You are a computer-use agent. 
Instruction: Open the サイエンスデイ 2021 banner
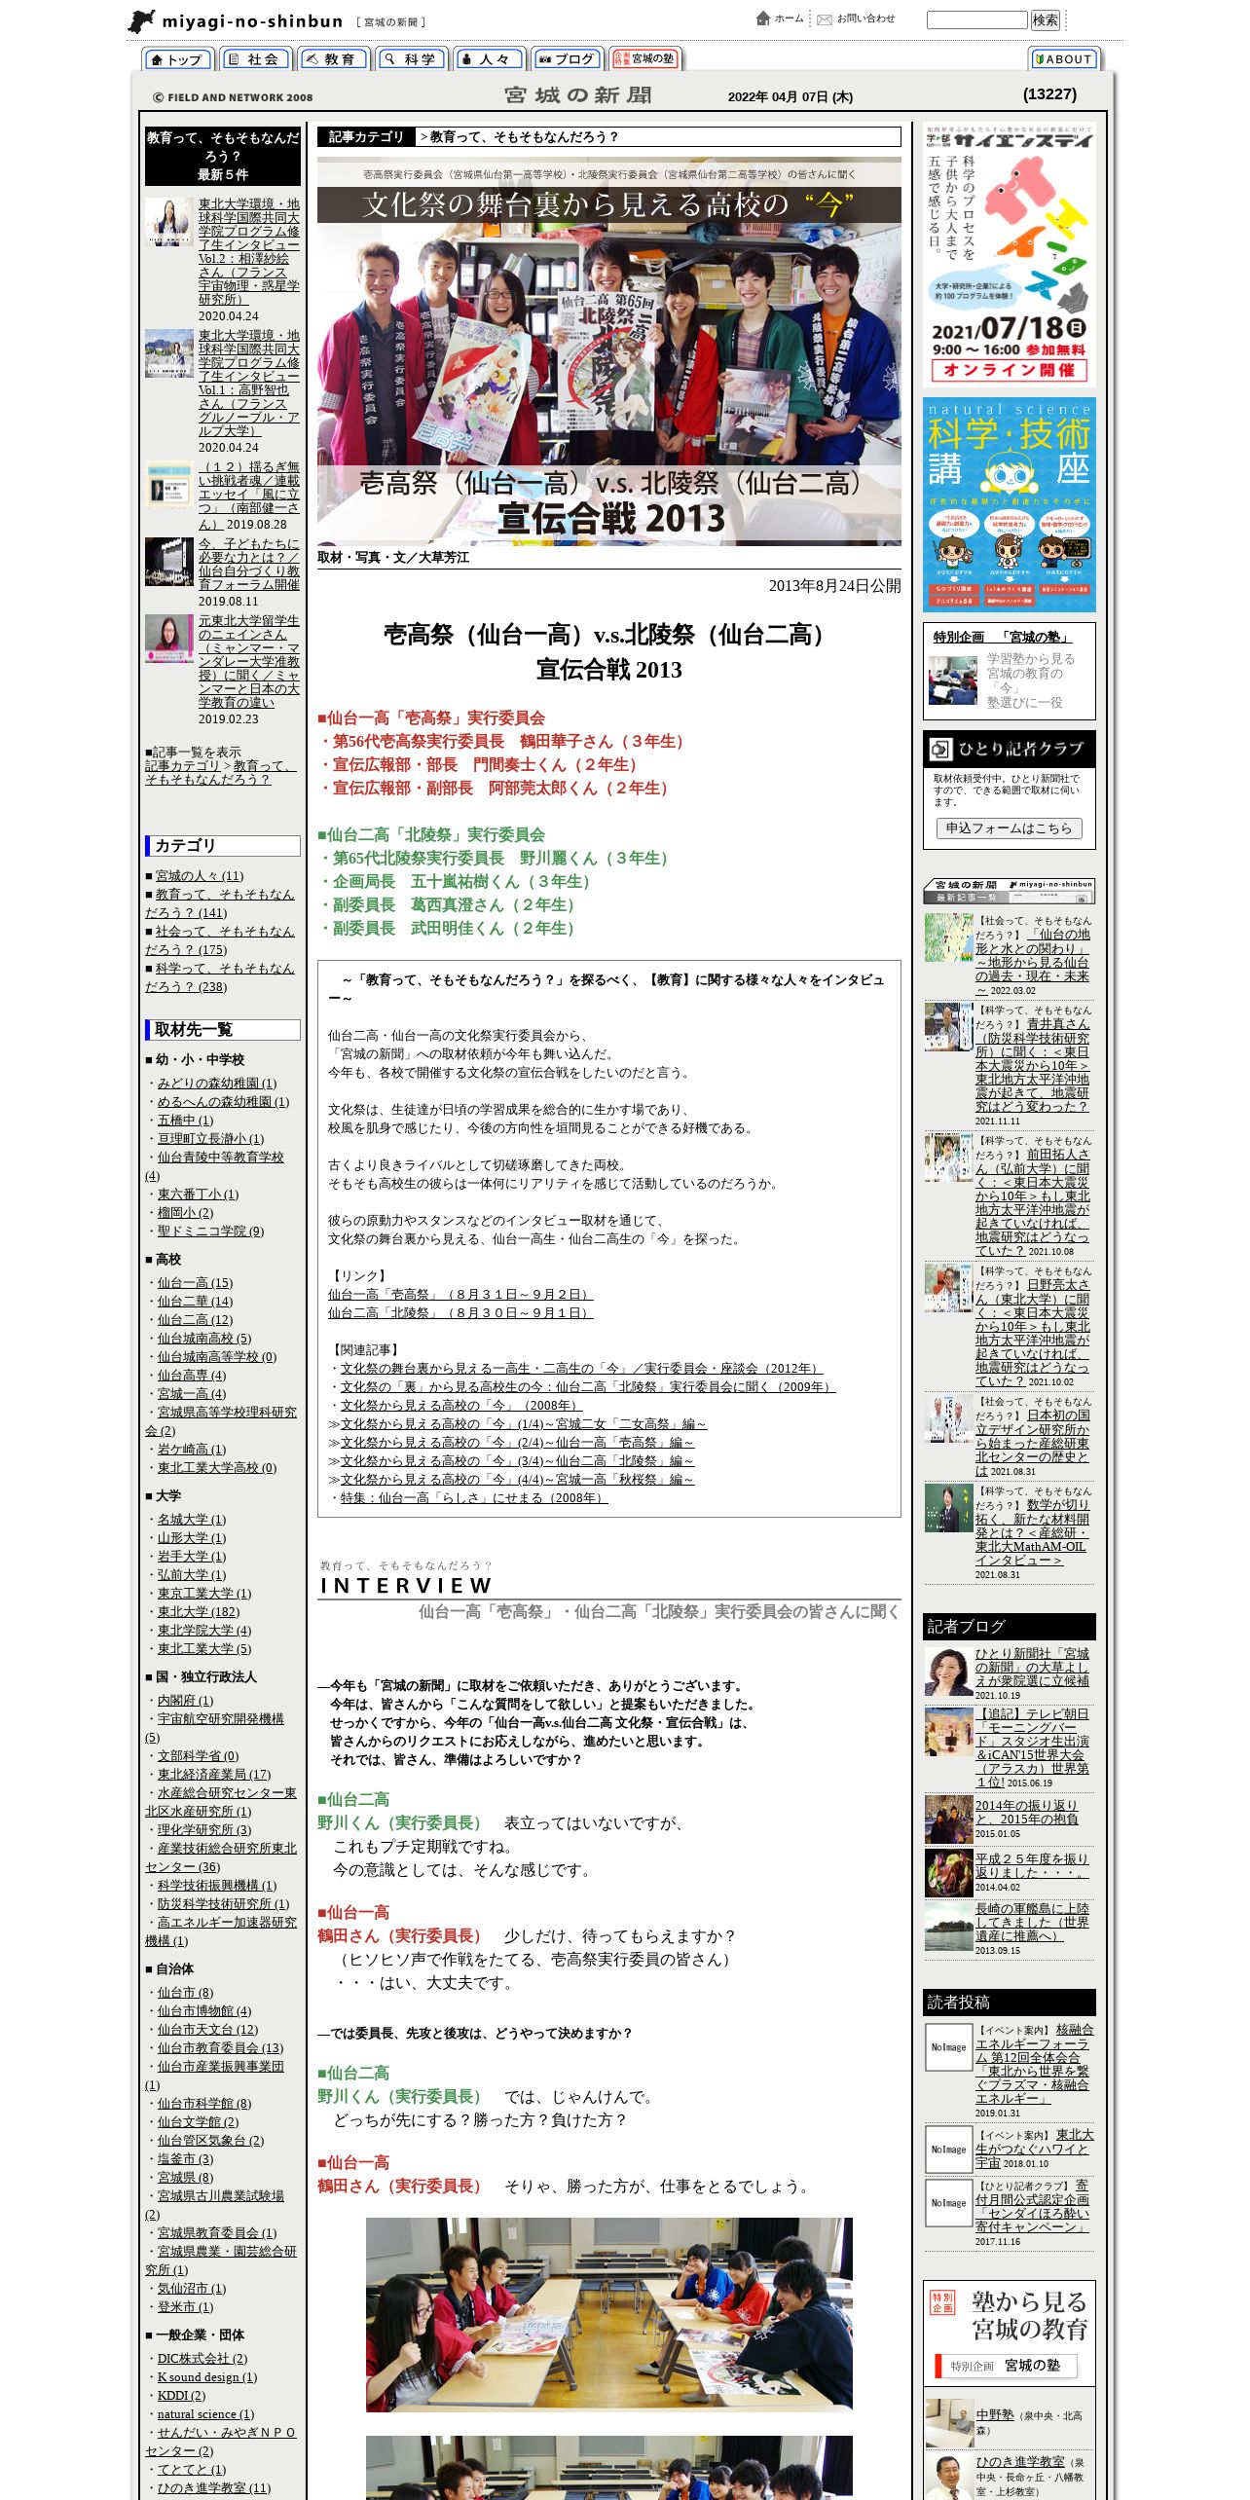click(x=1009, y=254)
